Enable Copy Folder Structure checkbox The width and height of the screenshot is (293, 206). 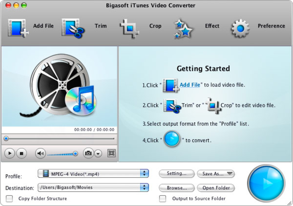(x=9, y=198)
